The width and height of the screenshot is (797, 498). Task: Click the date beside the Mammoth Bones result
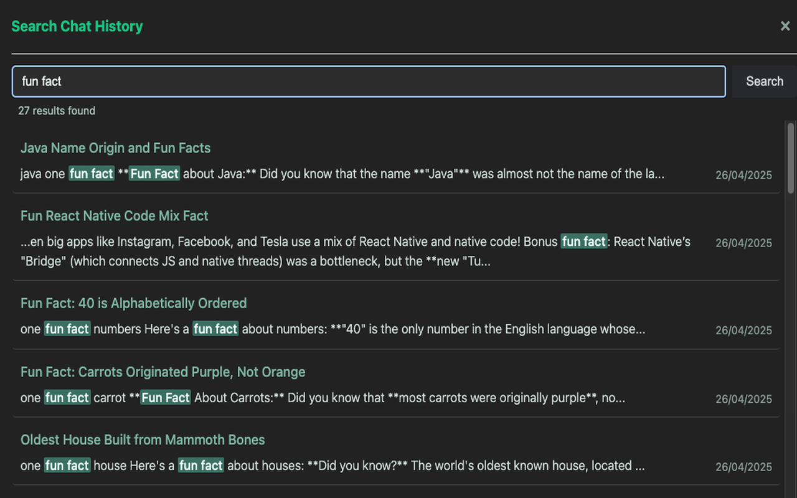[x=743, y=466]
